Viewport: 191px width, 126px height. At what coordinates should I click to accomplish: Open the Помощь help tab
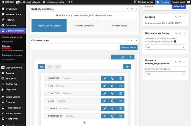[163, 2]
